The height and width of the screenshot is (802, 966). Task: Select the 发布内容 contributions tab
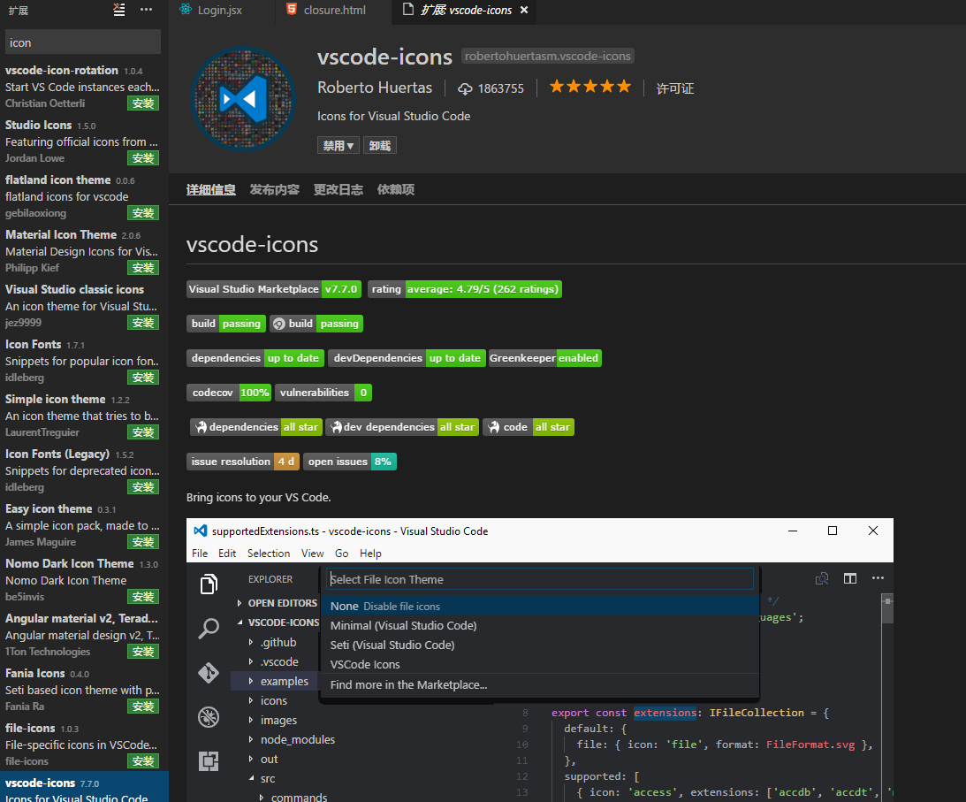click(274, 190)
